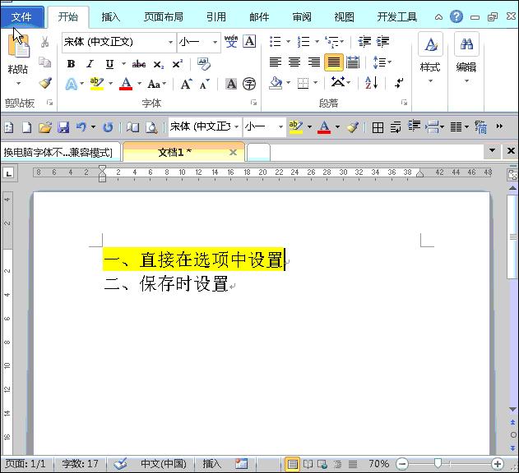Click the Open folder icon

[45, 127]
